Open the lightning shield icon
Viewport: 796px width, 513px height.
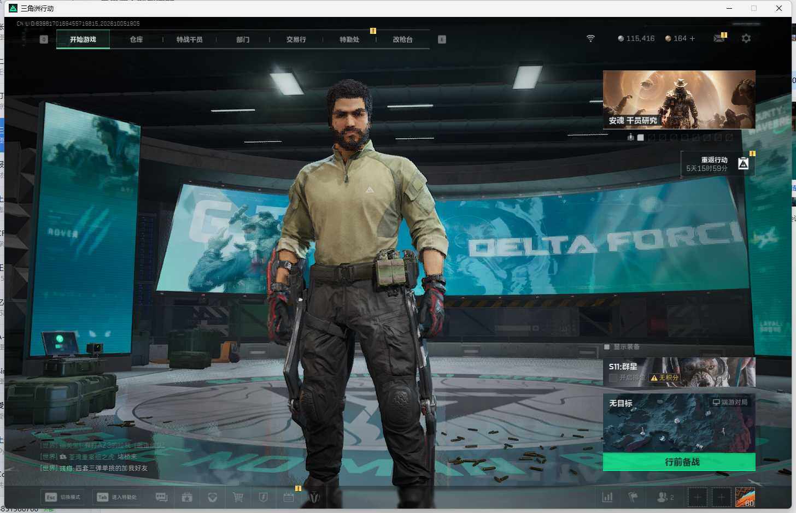click(x=263, y=497)
